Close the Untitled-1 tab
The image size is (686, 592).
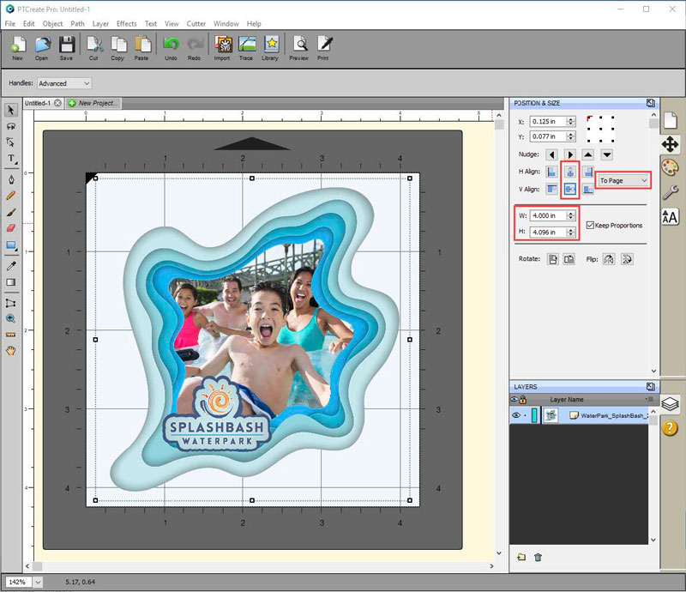click(57, 103)
